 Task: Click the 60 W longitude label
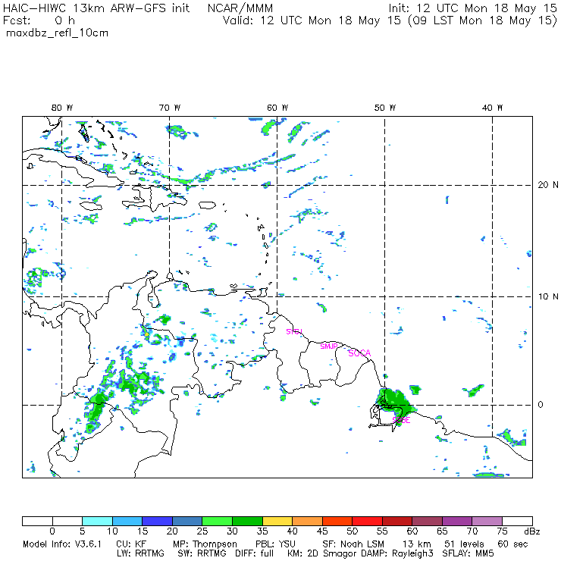tap(277, 108)
